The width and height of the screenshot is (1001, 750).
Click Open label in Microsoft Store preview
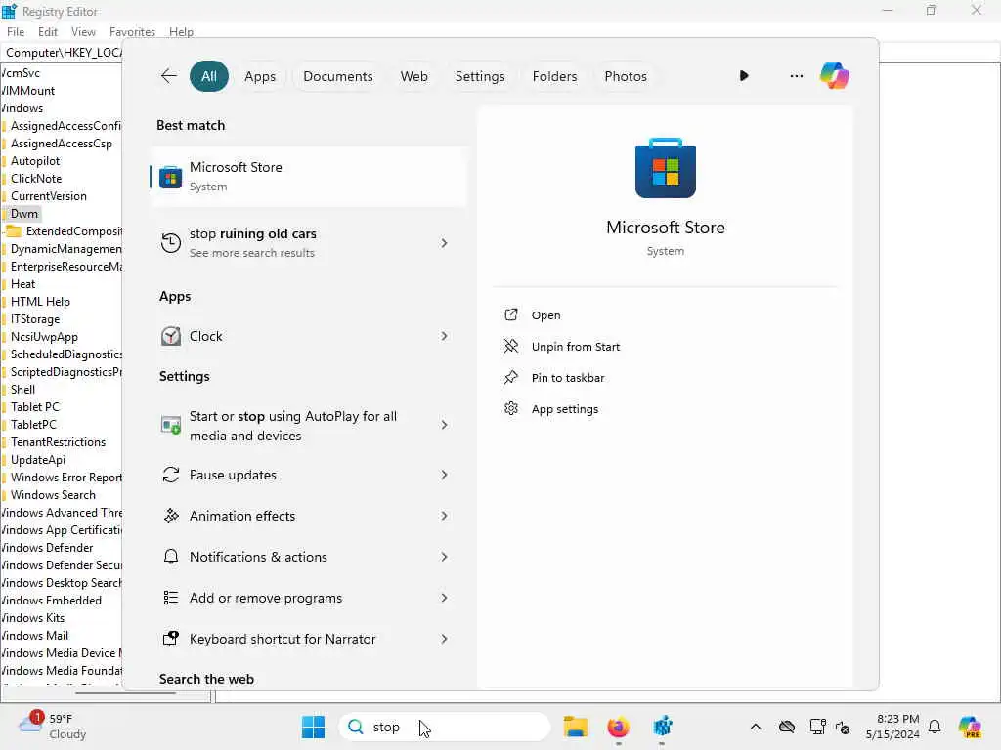tap(545, 315)
